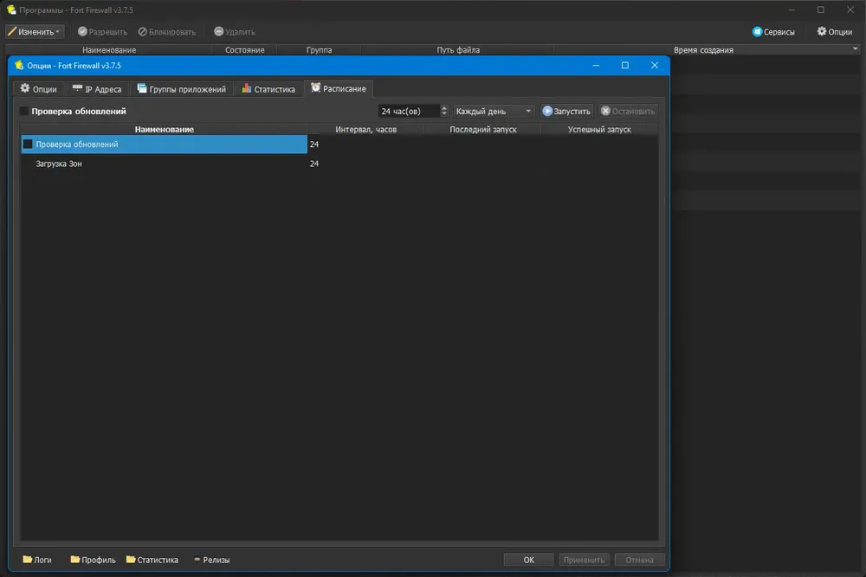Viewport: 866px width, 577px height.
Task: Open the Статистика chart tab
Action: point(268,89)
